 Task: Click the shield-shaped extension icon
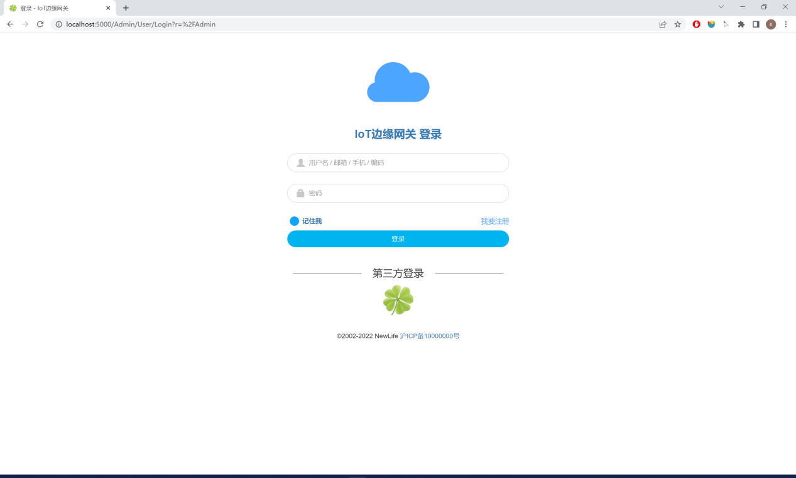(711, 24)
